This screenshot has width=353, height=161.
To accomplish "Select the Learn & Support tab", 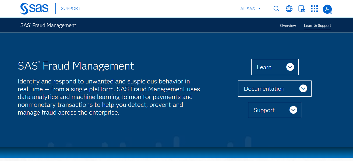I will (x=317, y=25).
